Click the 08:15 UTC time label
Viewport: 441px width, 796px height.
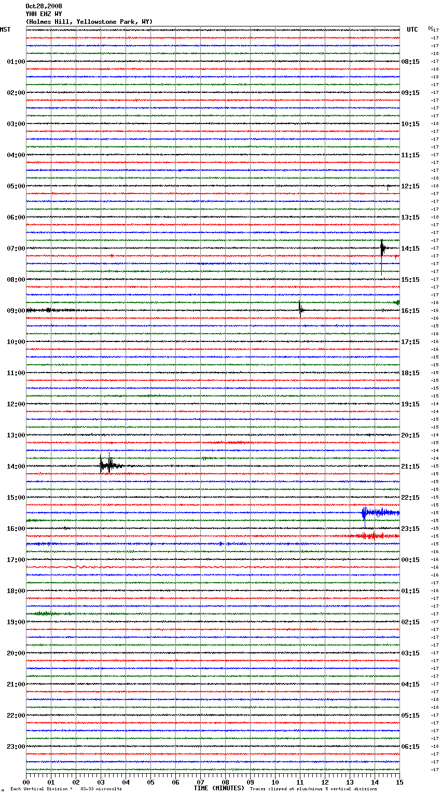pos(410,62)
